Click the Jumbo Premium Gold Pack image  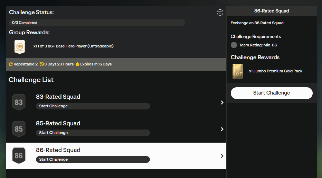tap(238, 71)
